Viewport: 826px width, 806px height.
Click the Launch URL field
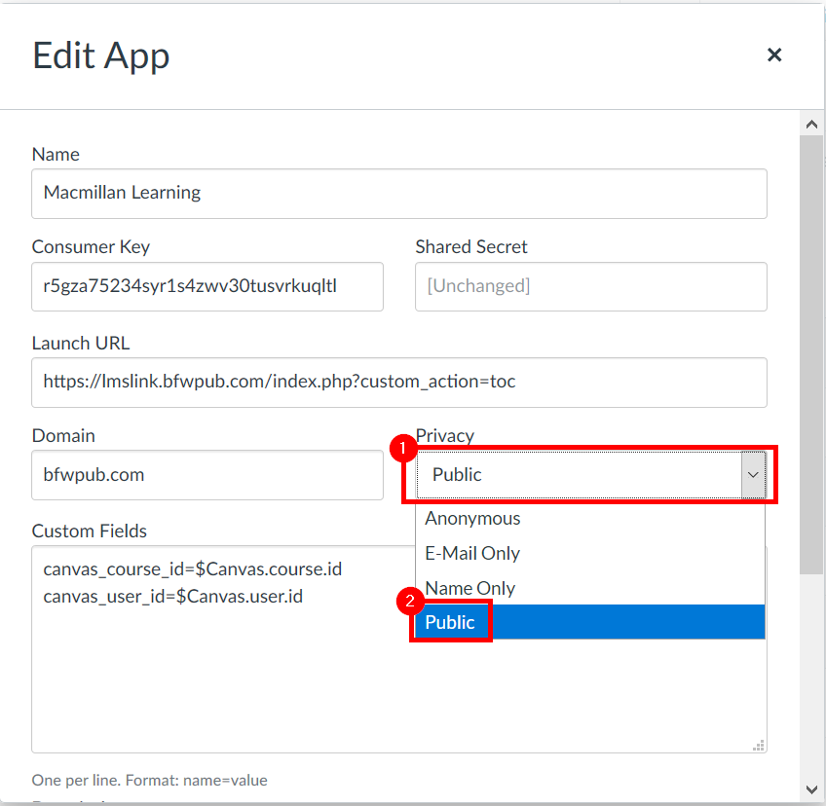click(x=398, y=383)
